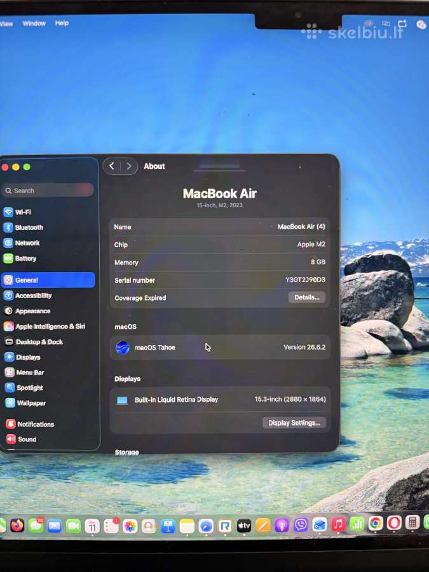The height and width of the screenshot is (572, 429).
Task: Select General in the sidebar
Action: click(48, 280)
